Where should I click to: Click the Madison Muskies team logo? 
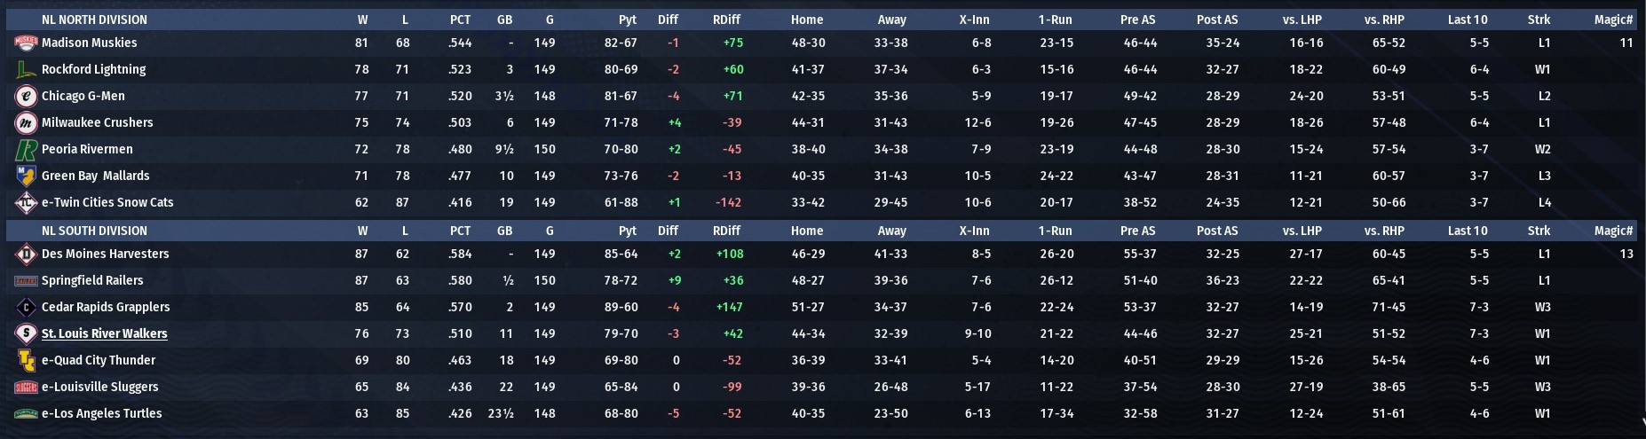click(26, 43)
